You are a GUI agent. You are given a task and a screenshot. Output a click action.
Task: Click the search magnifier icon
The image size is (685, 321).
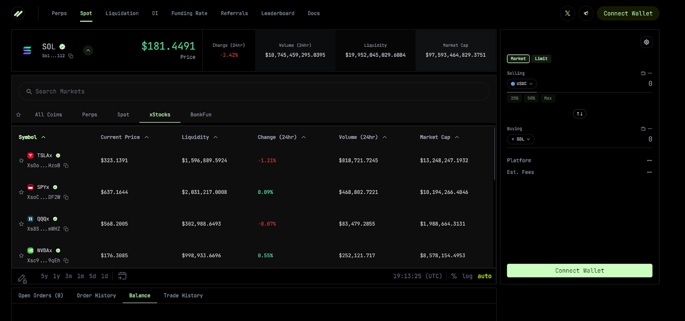(x=29, y=91)
